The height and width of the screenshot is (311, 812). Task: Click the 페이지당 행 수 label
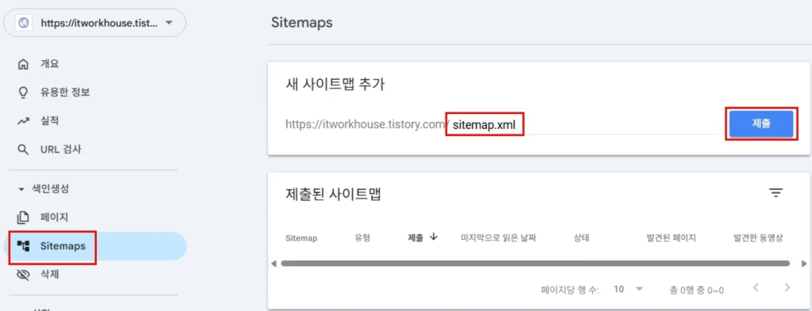click(569, 290)
